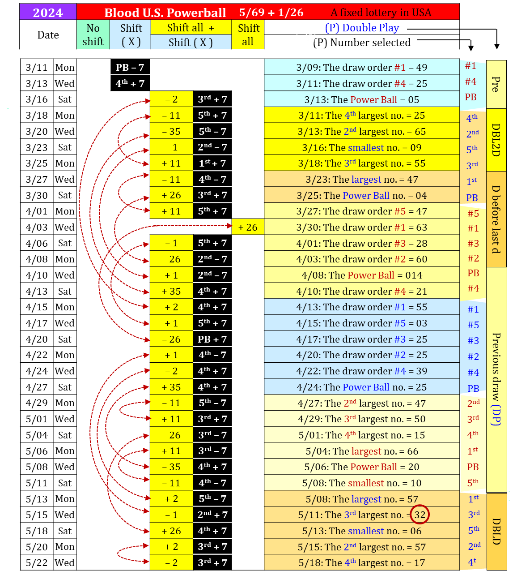517x575 pixels.
Task: Select '– 35' in the 3/20 row
Action: 171,131
